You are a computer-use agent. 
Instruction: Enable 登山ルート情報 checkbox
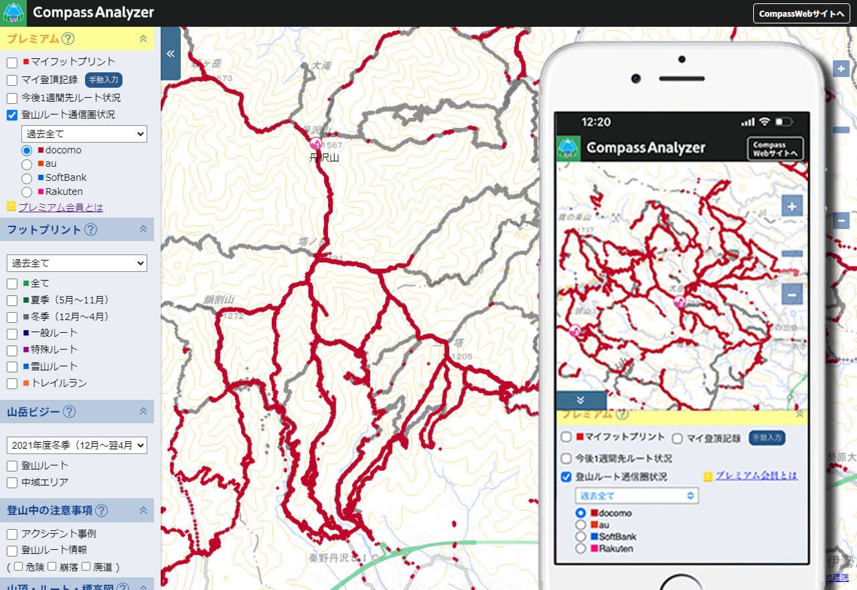pyautogui.click(x=12, y=550)
